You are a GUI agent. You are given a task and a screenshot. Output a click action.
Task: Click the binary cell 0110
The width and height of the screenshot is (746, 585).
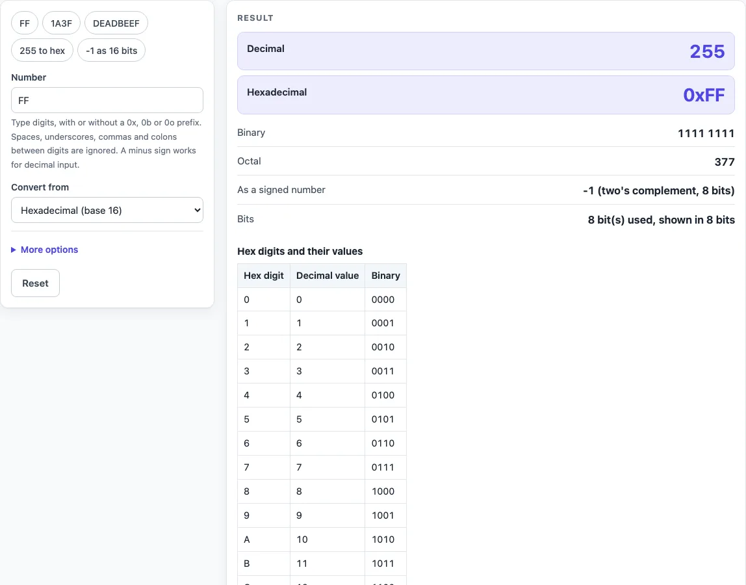coord(385,443)
